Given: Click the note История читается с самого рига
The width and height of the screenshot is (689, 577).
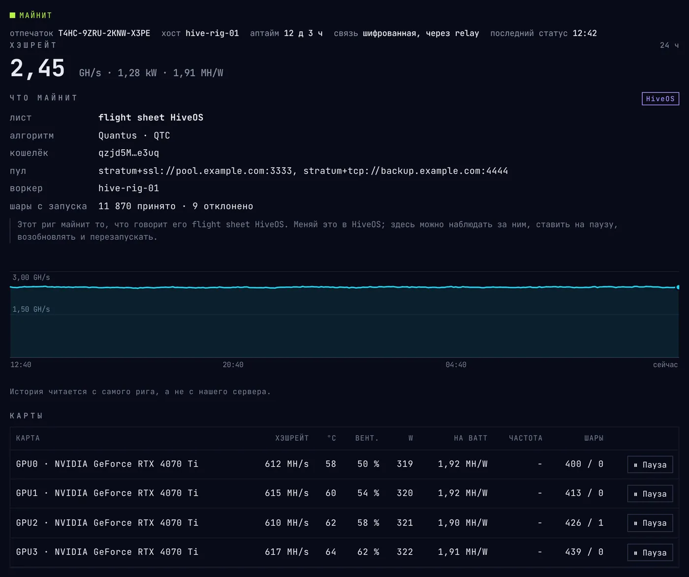Looking at the screenshot, I should [140, 392].
